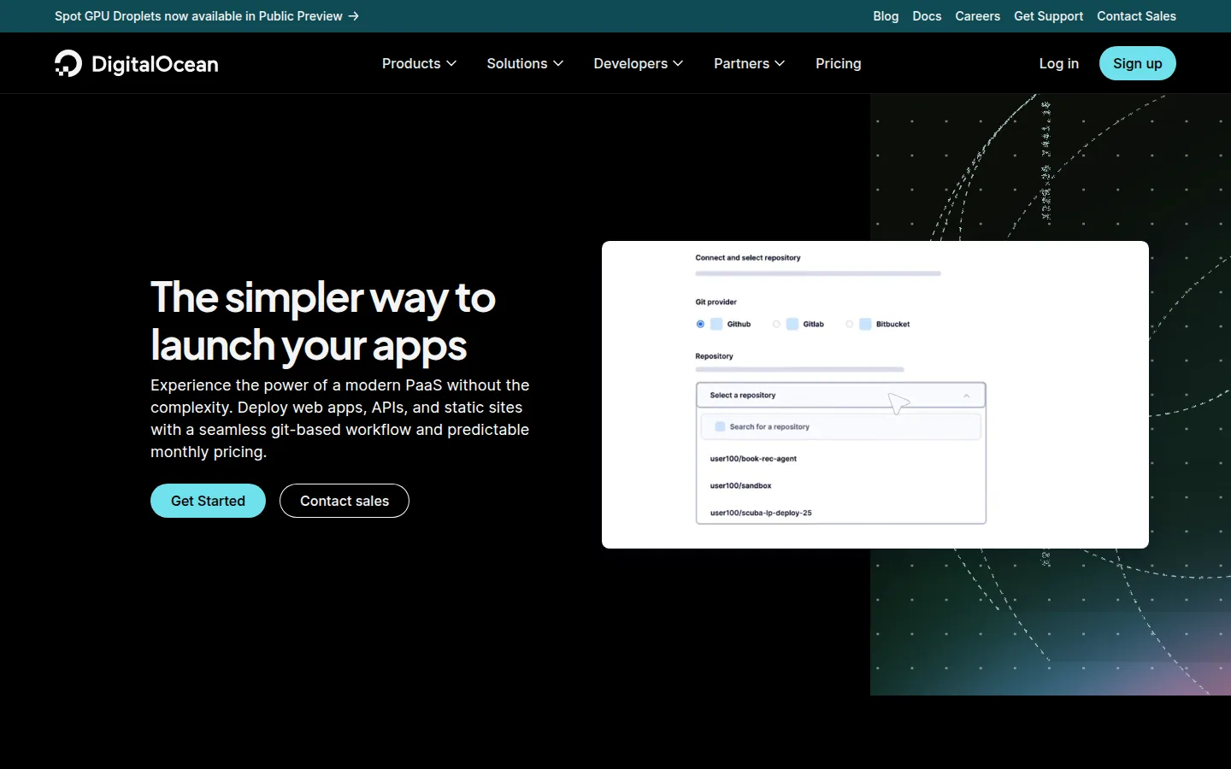Click the Get Started button
Image resolution: width=1231 pixels, height=769 pixels.
tap(208, 501)
